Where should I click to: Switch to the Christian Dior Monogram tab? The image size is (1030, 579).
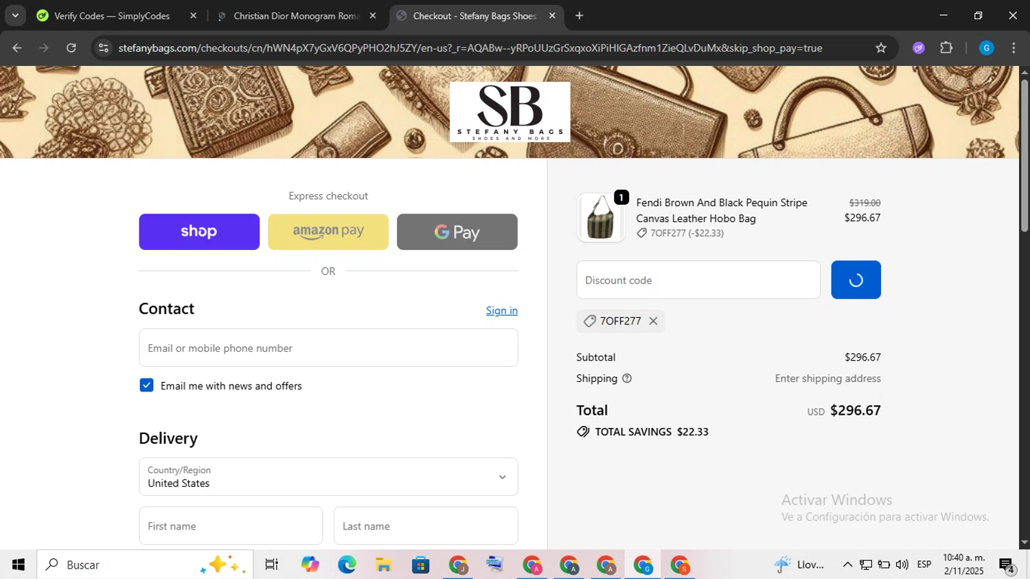pyautogui.click(x=295, y=16)
